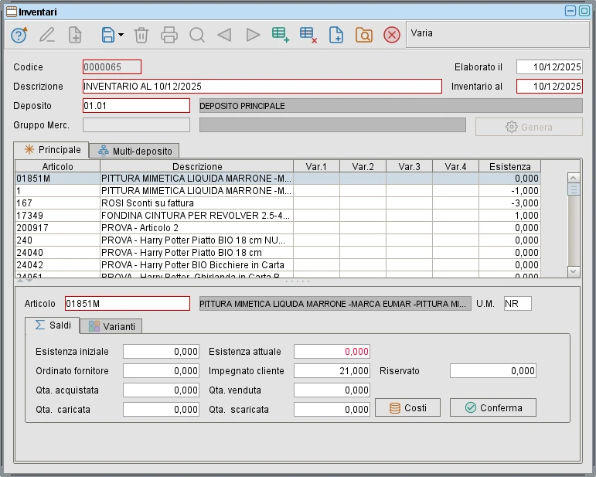Select row 17349 FONDINA CINTURA

click(x=278, y=216)
